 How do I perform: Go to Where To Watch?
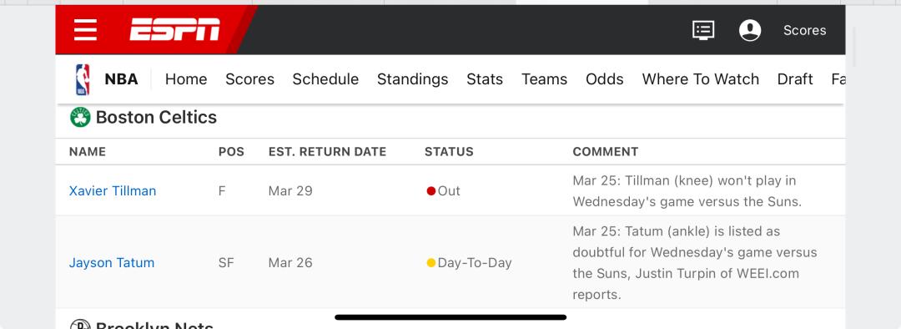point(701,79)
